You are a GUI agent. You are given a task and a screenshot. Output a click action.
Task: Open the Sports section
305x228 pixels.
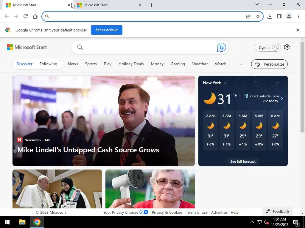point(91,64)
